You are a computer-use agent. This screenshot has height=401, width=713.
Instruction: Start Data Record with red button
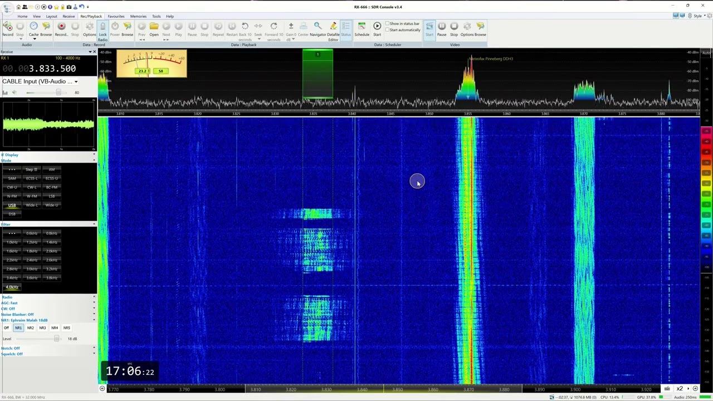[61, 26]
